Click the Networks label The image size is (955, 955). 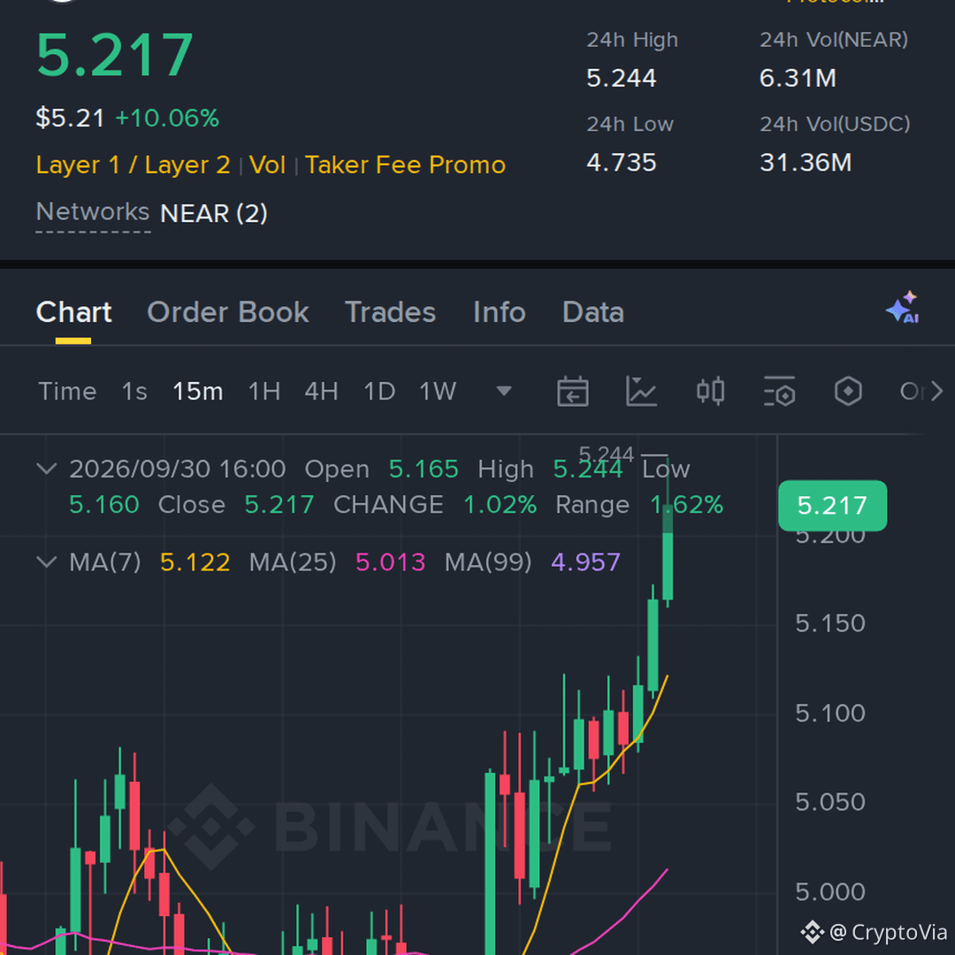pos(93,212)
